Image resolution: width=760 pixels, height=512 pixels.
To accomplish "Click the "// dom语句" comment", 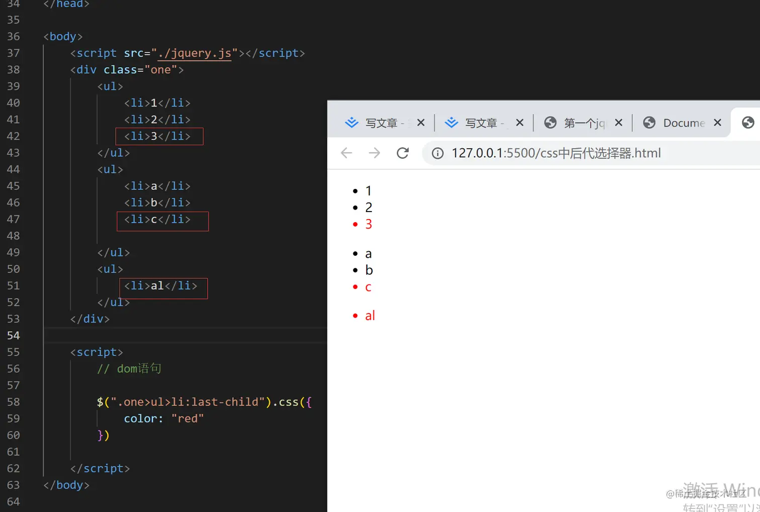I will click(129, 369).
